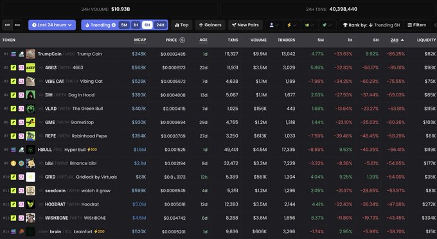Click the PancakeSwap icon in bibi row
Screen dimensions: 437x239
(21, 163)
